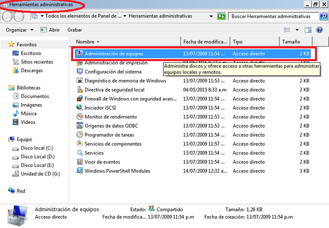Select the Red network icon
The width and height of the screenshot is (329, 228).
point(12,191)
